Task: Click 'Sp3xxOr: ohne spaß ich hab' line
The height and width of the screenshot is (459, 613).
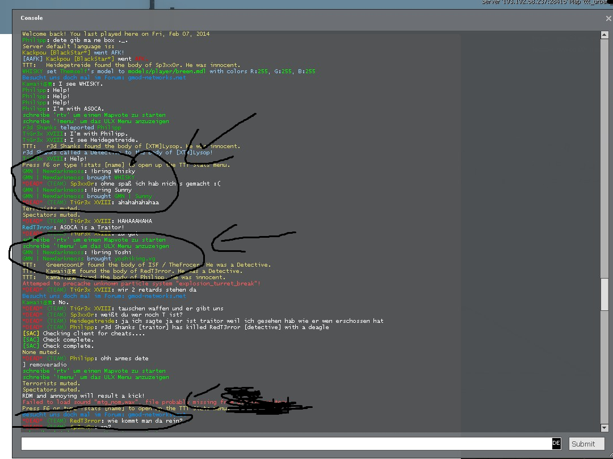Action: pos(121,184)
